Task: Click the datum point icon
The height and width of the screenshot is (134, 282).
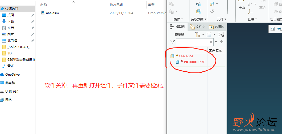Action: click(x=250, y=4)
